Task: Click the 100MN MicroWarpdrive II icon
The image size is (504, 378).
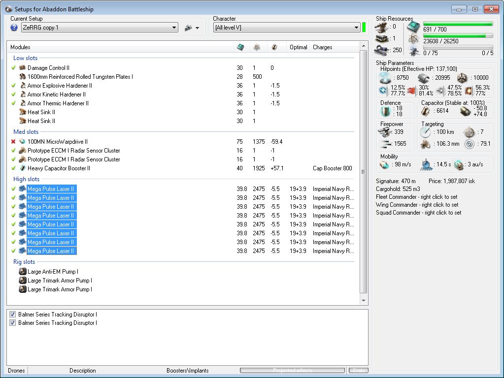Action: 22,142
